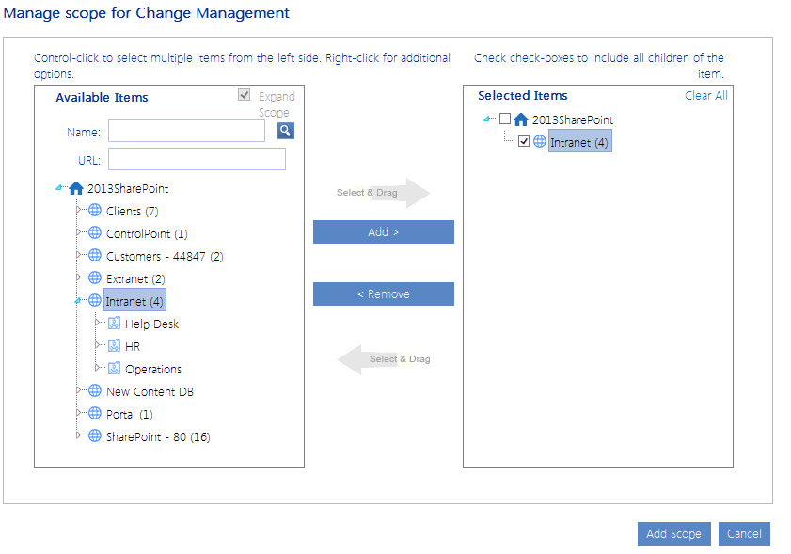Click the site icon beside Help Desk
The height and width of the screenshot is (554, 791).
tap(112, 324)
